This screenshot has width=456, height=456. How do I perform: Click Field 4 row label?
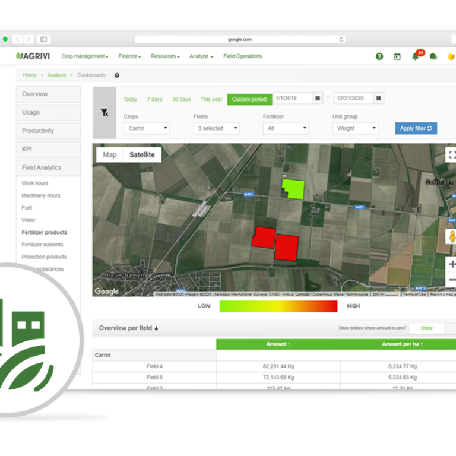pos(154,366)
